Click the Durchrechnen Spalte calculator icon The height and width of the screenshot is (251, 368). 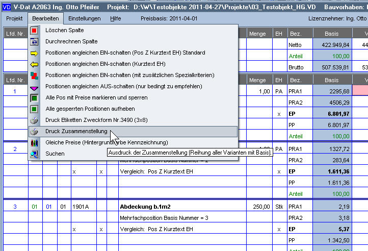click(35, 42)
